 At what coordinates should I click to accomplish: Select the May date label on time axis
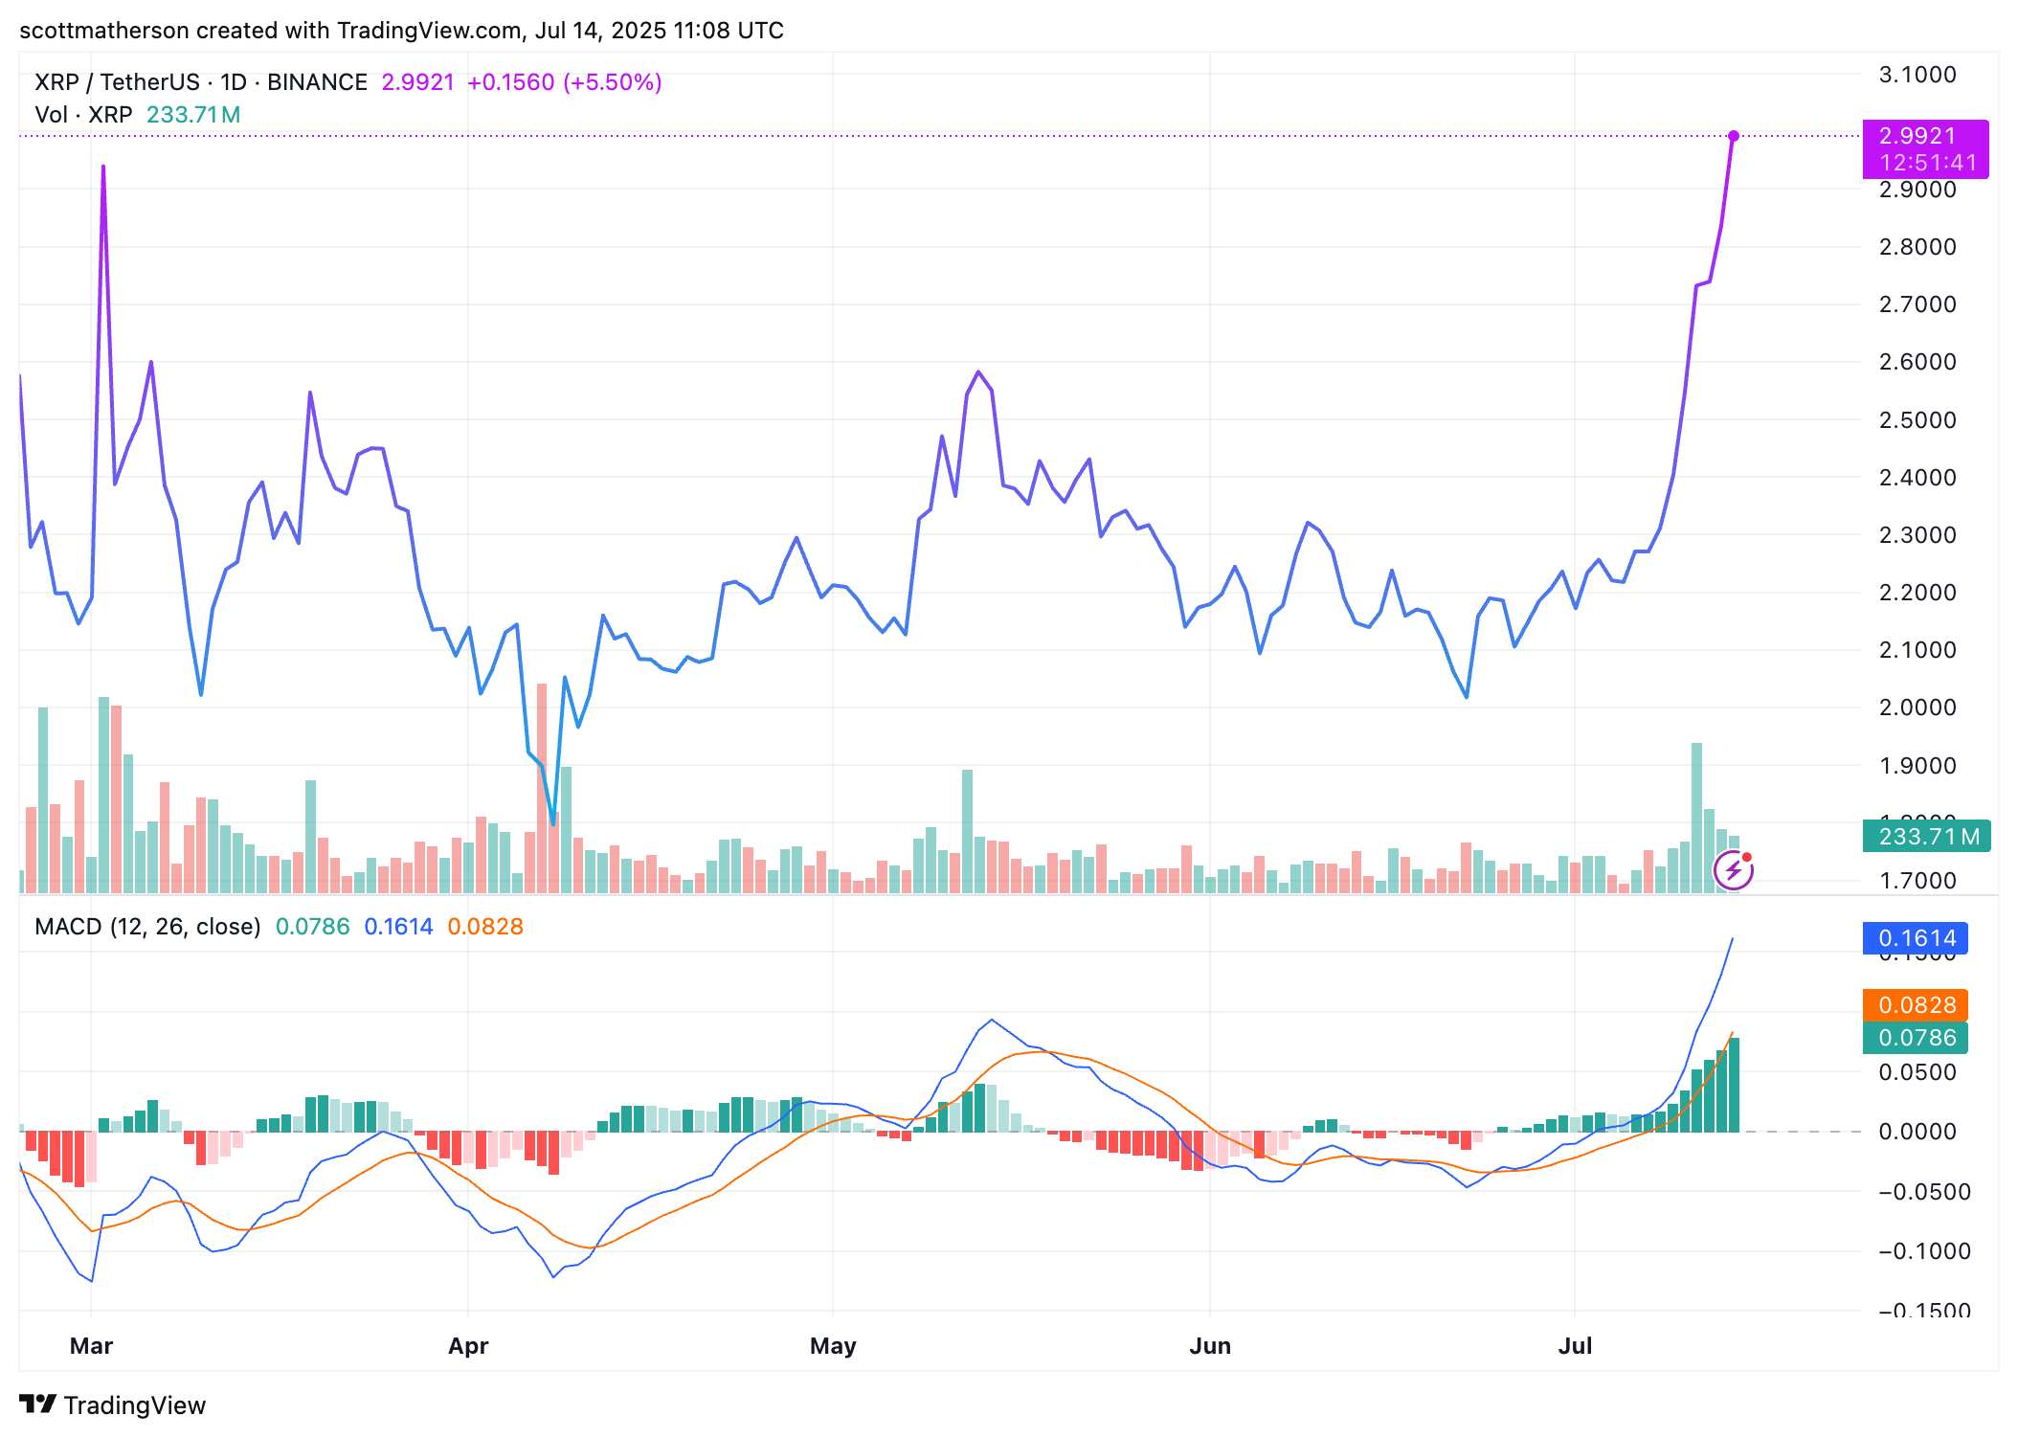tap(833, 1346)
